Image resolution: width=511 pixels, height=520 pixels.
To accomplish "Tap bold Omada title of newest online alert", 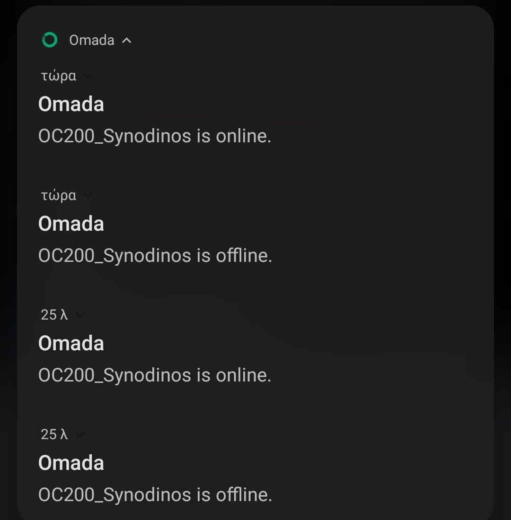I will coord(71,104).
